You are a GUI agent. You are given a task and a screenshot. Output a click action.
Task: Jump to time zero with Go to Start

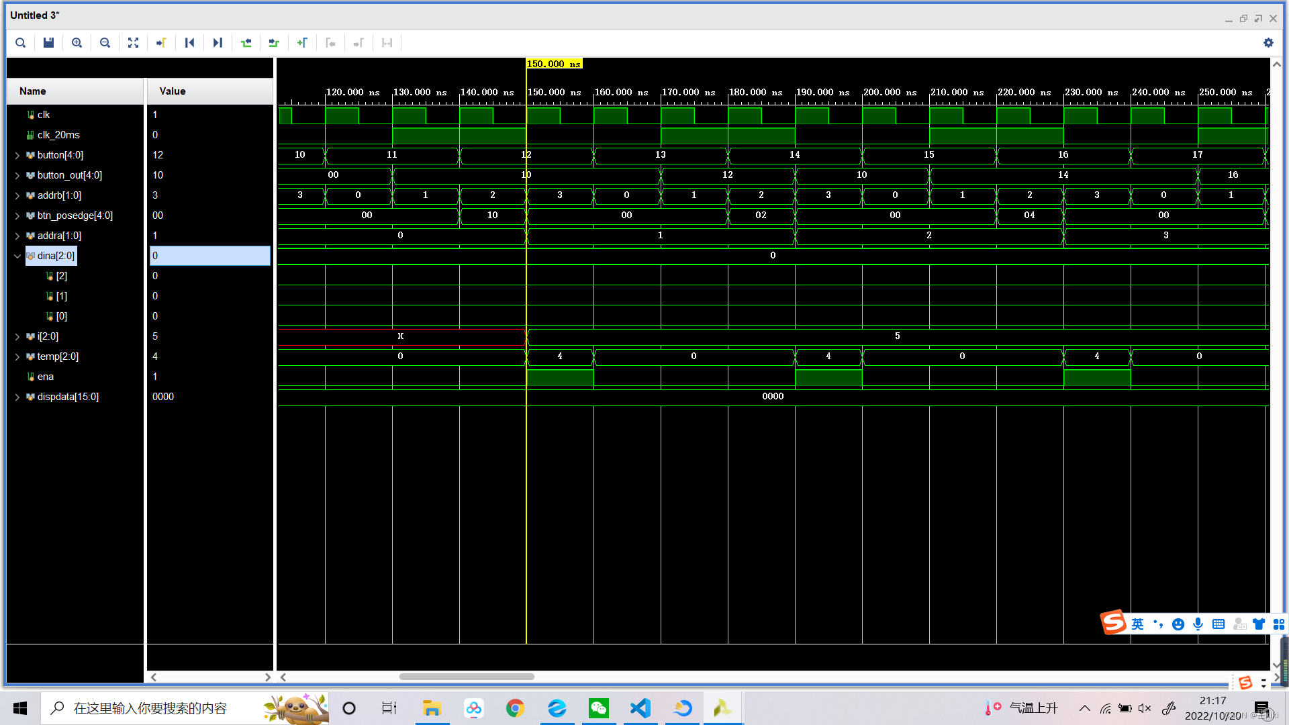(189, 43)
